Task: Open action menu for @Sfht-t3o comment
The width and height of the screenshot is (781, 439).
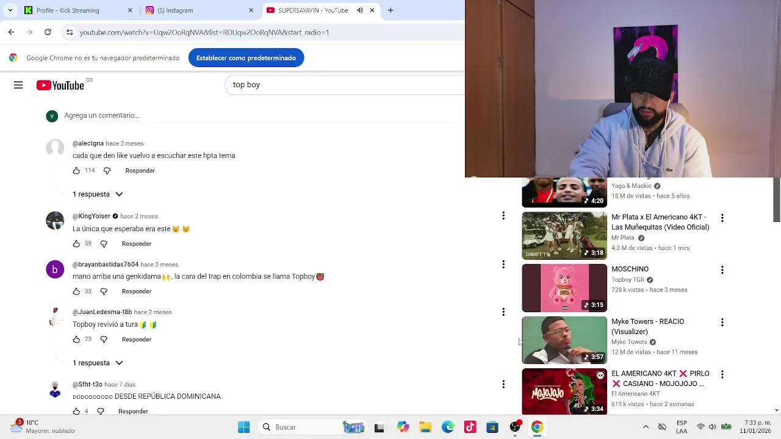Action: pos(503,384)
